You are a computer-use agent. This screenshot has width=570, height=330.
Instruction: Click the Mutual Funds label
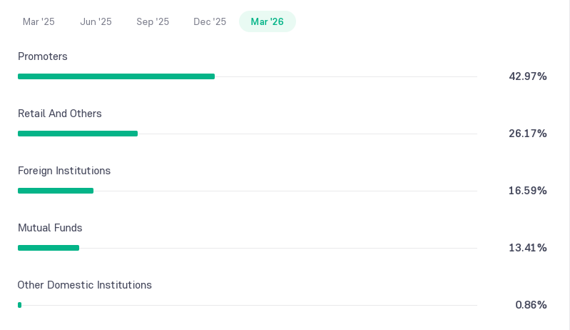click(50, 228)
